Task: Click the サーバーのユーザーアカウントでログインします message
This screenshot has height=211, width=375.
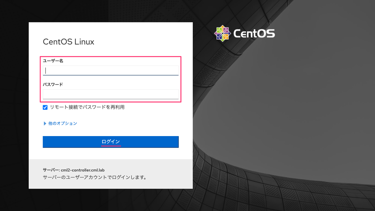Action: click(95, 178)
